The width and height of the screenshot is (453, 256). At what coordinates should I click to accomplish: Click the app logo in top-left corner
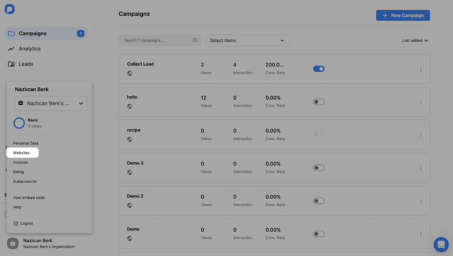click(x=10, y=9)
